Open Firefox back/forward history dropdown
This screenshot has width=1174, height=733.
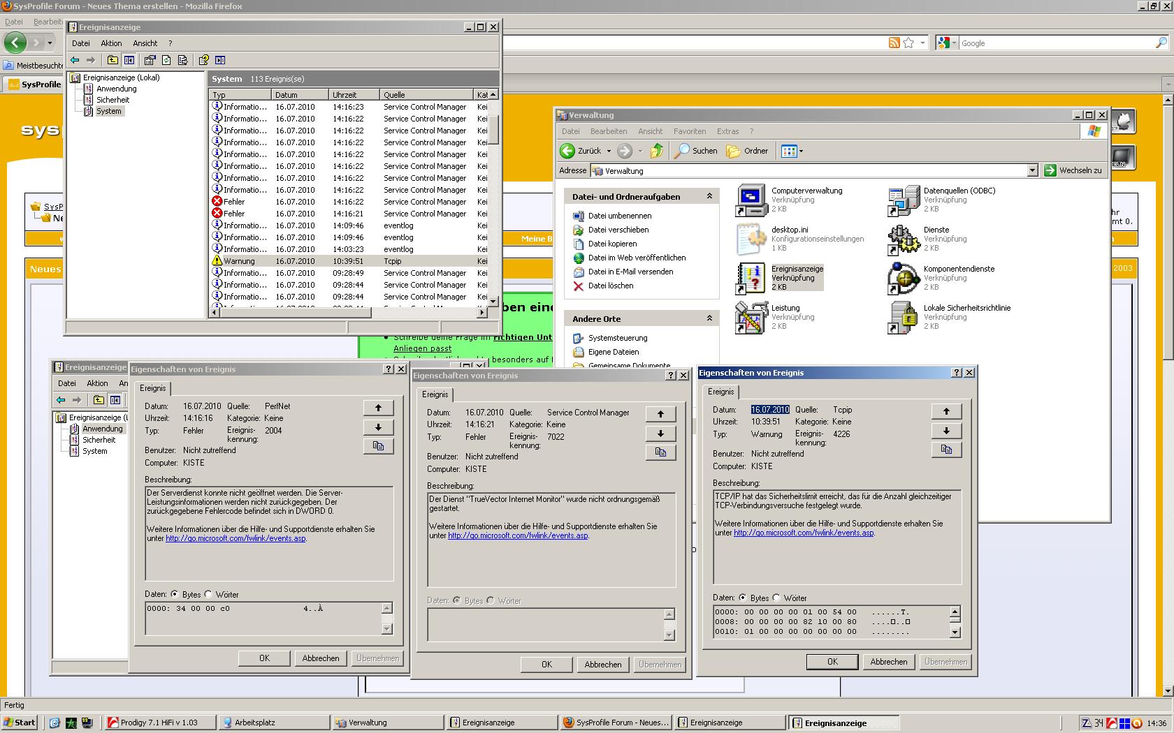[50, 43]
